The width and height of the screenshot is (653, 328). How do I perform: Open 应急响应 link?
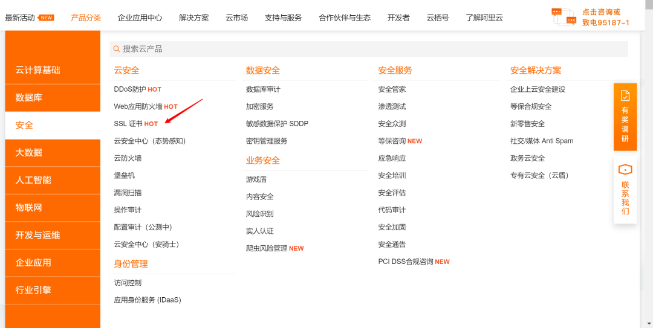[x=392, y=158]
